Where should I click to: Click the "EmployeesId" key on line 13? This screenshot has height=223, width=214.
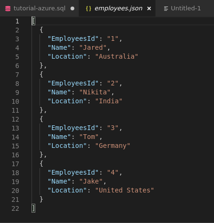[73, 128]
